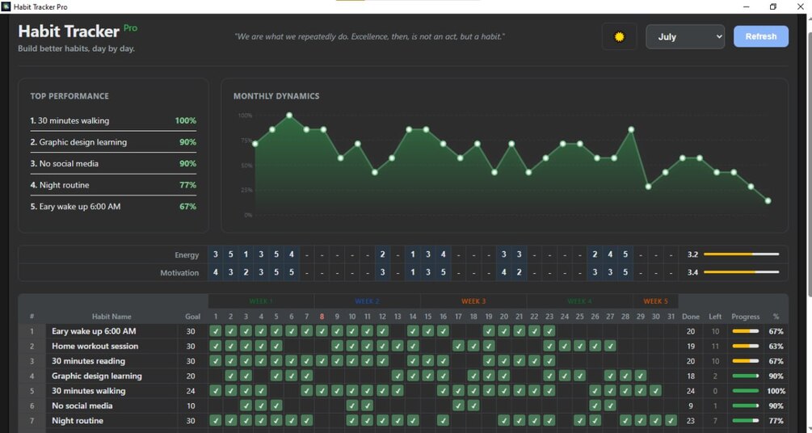Select the WEEK 3 column header
Image resolution: width=812 pixels, height=433 pixels.
[473, 301]
